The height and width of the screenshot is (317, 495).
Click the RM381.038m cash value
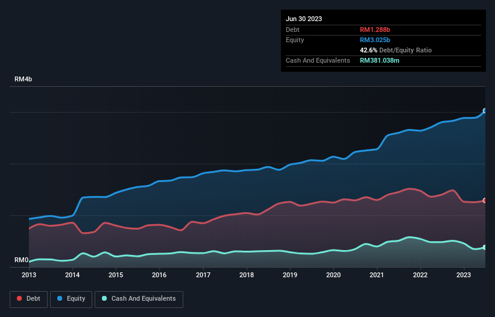(380, 60)
